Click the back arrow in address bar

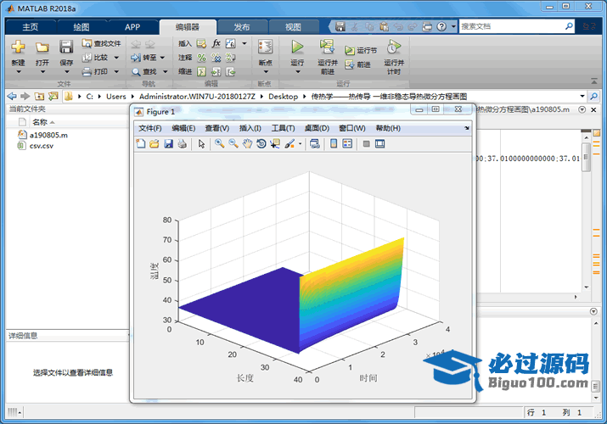coord(12,96)
